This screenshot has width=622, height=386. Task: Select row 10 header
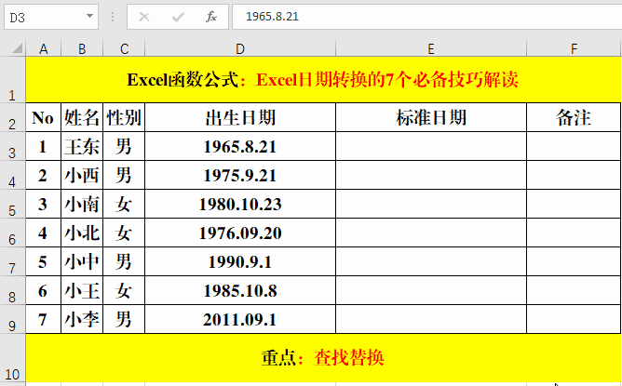12,358
